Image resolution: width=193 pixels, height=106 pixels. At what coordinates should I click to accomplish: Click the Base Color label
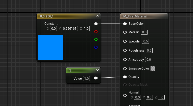(136, 23)
